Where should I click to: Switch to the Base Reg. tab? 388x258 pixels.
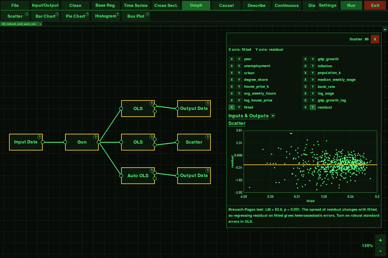coord(105,5)
